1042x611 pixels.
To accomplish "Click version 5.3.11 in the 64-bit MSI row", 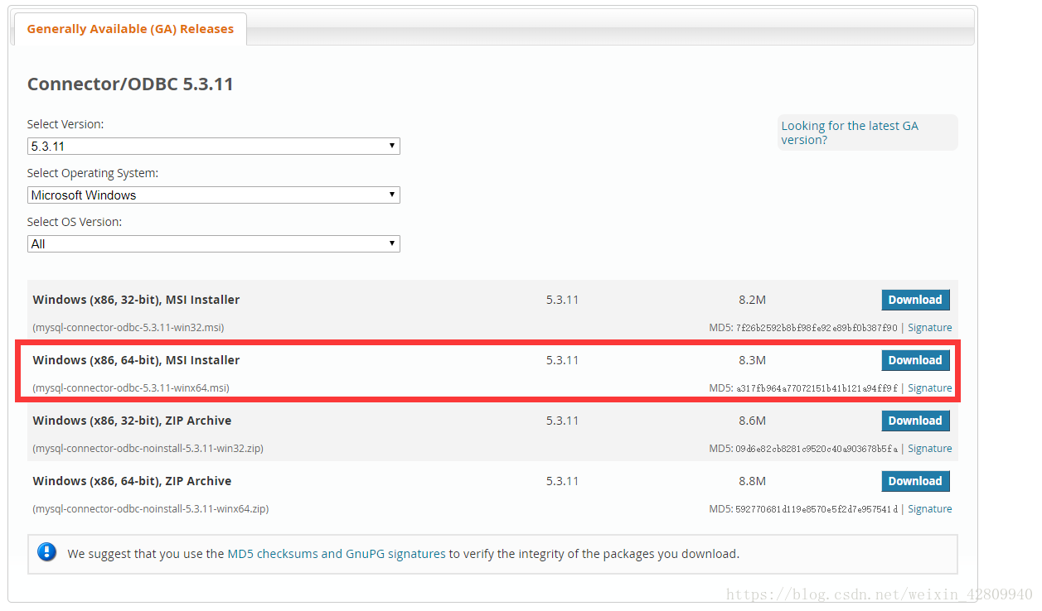I will coord(562,360).
